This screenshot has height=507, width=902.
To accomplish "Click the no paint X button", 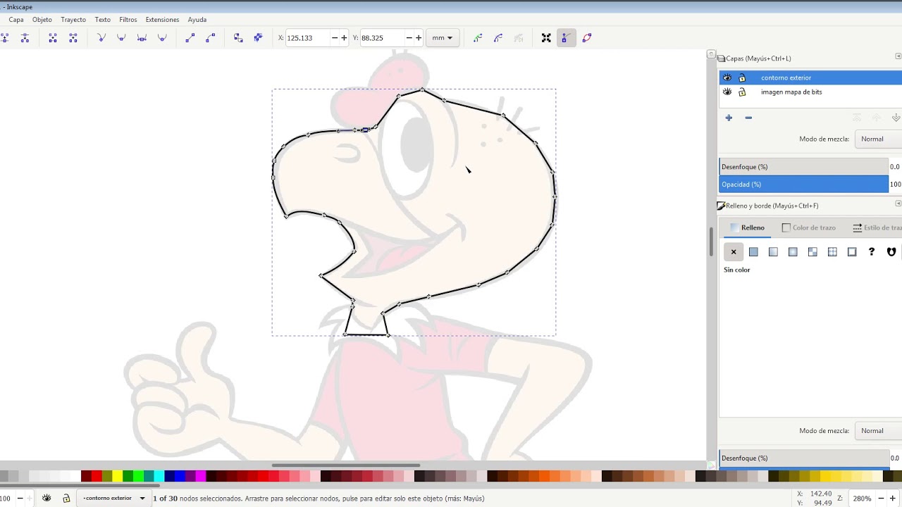I will click(x=734, y=251).
